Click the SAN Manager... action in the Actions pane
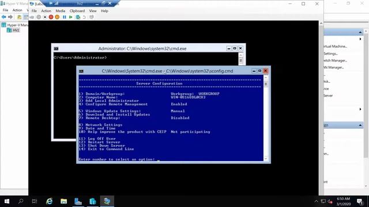 (334, 67)
